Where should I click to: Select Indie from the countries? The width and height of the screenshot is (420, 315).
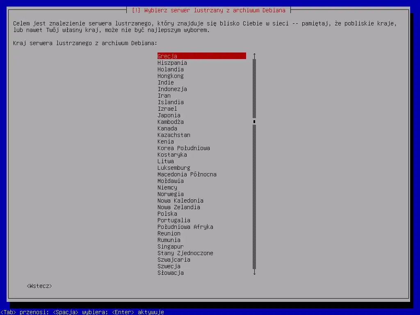[202, 82]
